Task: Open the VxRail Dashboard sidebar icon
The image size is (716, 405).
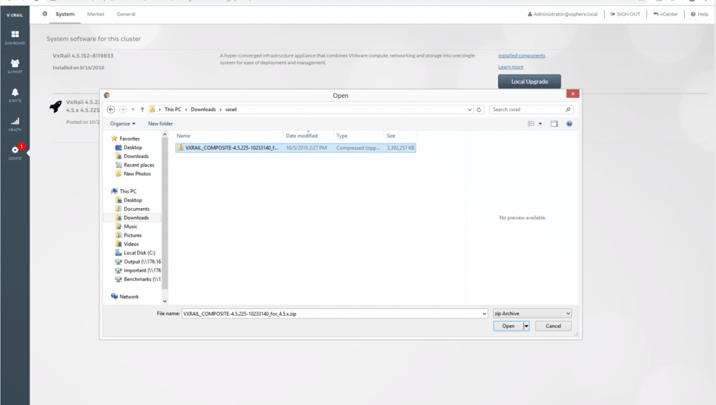Action: click(x=15, y=37)
